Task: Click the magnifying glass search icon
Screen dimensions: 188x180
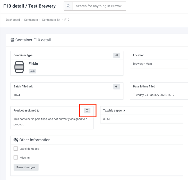Action: coord(68,6)
